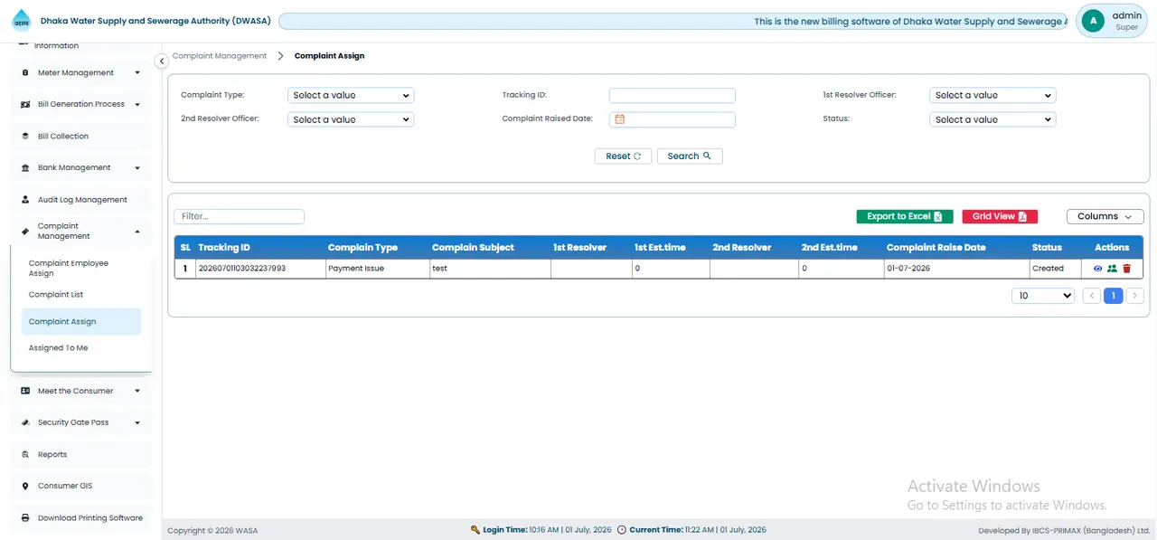Click the Filter... text box

pos(239,216)
